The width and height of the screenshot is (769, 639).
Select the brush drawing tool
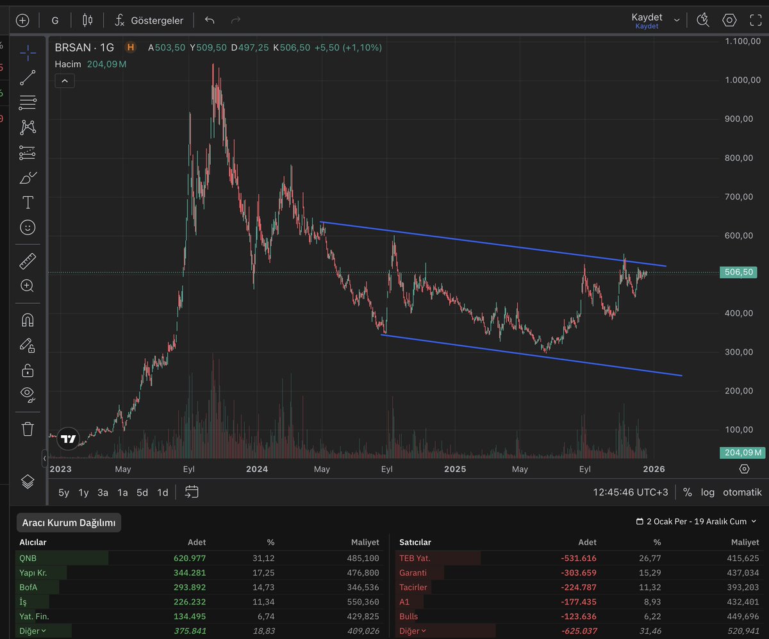(28, 178)
